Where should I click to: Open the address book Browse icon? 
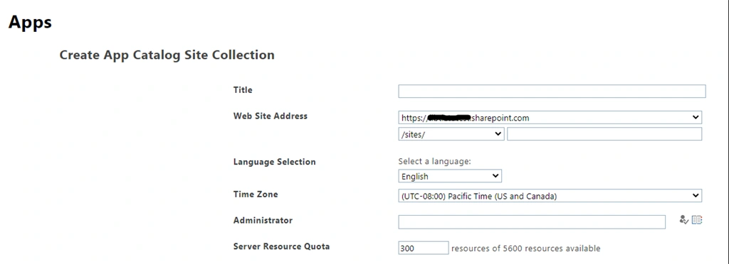tap(697, 220)
